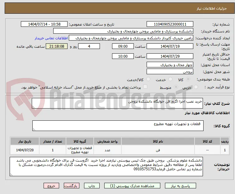
Task: Click the deadline time field 09:00
Action: tap(123, 46)
